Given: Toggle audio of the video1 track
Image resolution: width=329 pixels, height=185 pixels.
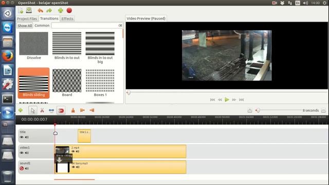Looking at the screenshot, I should pos(27,153).
